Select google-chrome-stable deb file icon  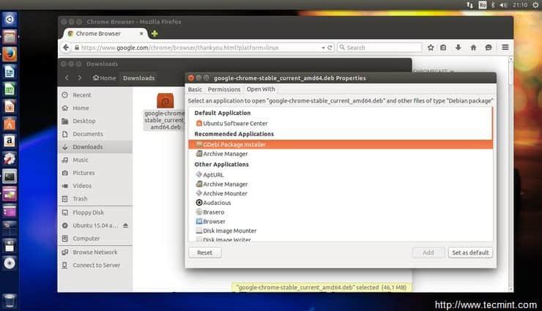pyautogui.click(x=166, y=101)
